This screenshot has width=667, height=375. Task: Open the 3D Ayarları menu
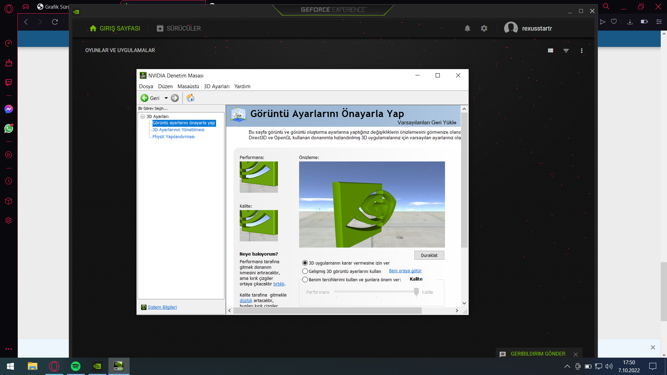(216, 86)
